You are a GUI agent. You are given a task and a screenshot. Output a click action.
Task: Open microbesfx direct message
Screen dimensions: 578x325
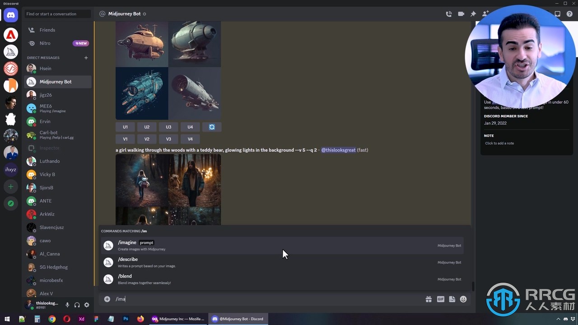(x=58, y=280)
